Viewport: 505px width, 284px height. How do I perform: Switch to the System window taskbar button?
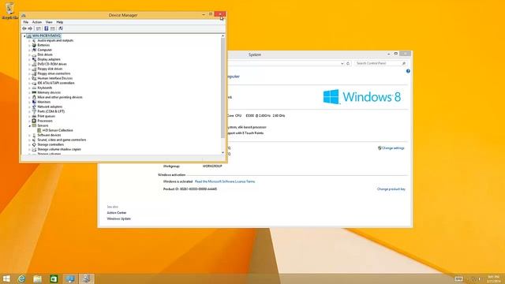(x=70, y=278)
